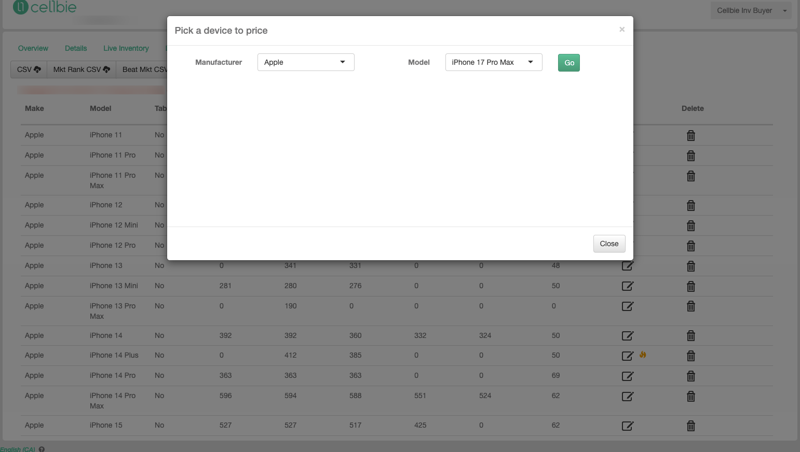The height and width of the screenshot is (452, 800).
Task: Delete the iPhone 12 row
Action: point(690,205)
